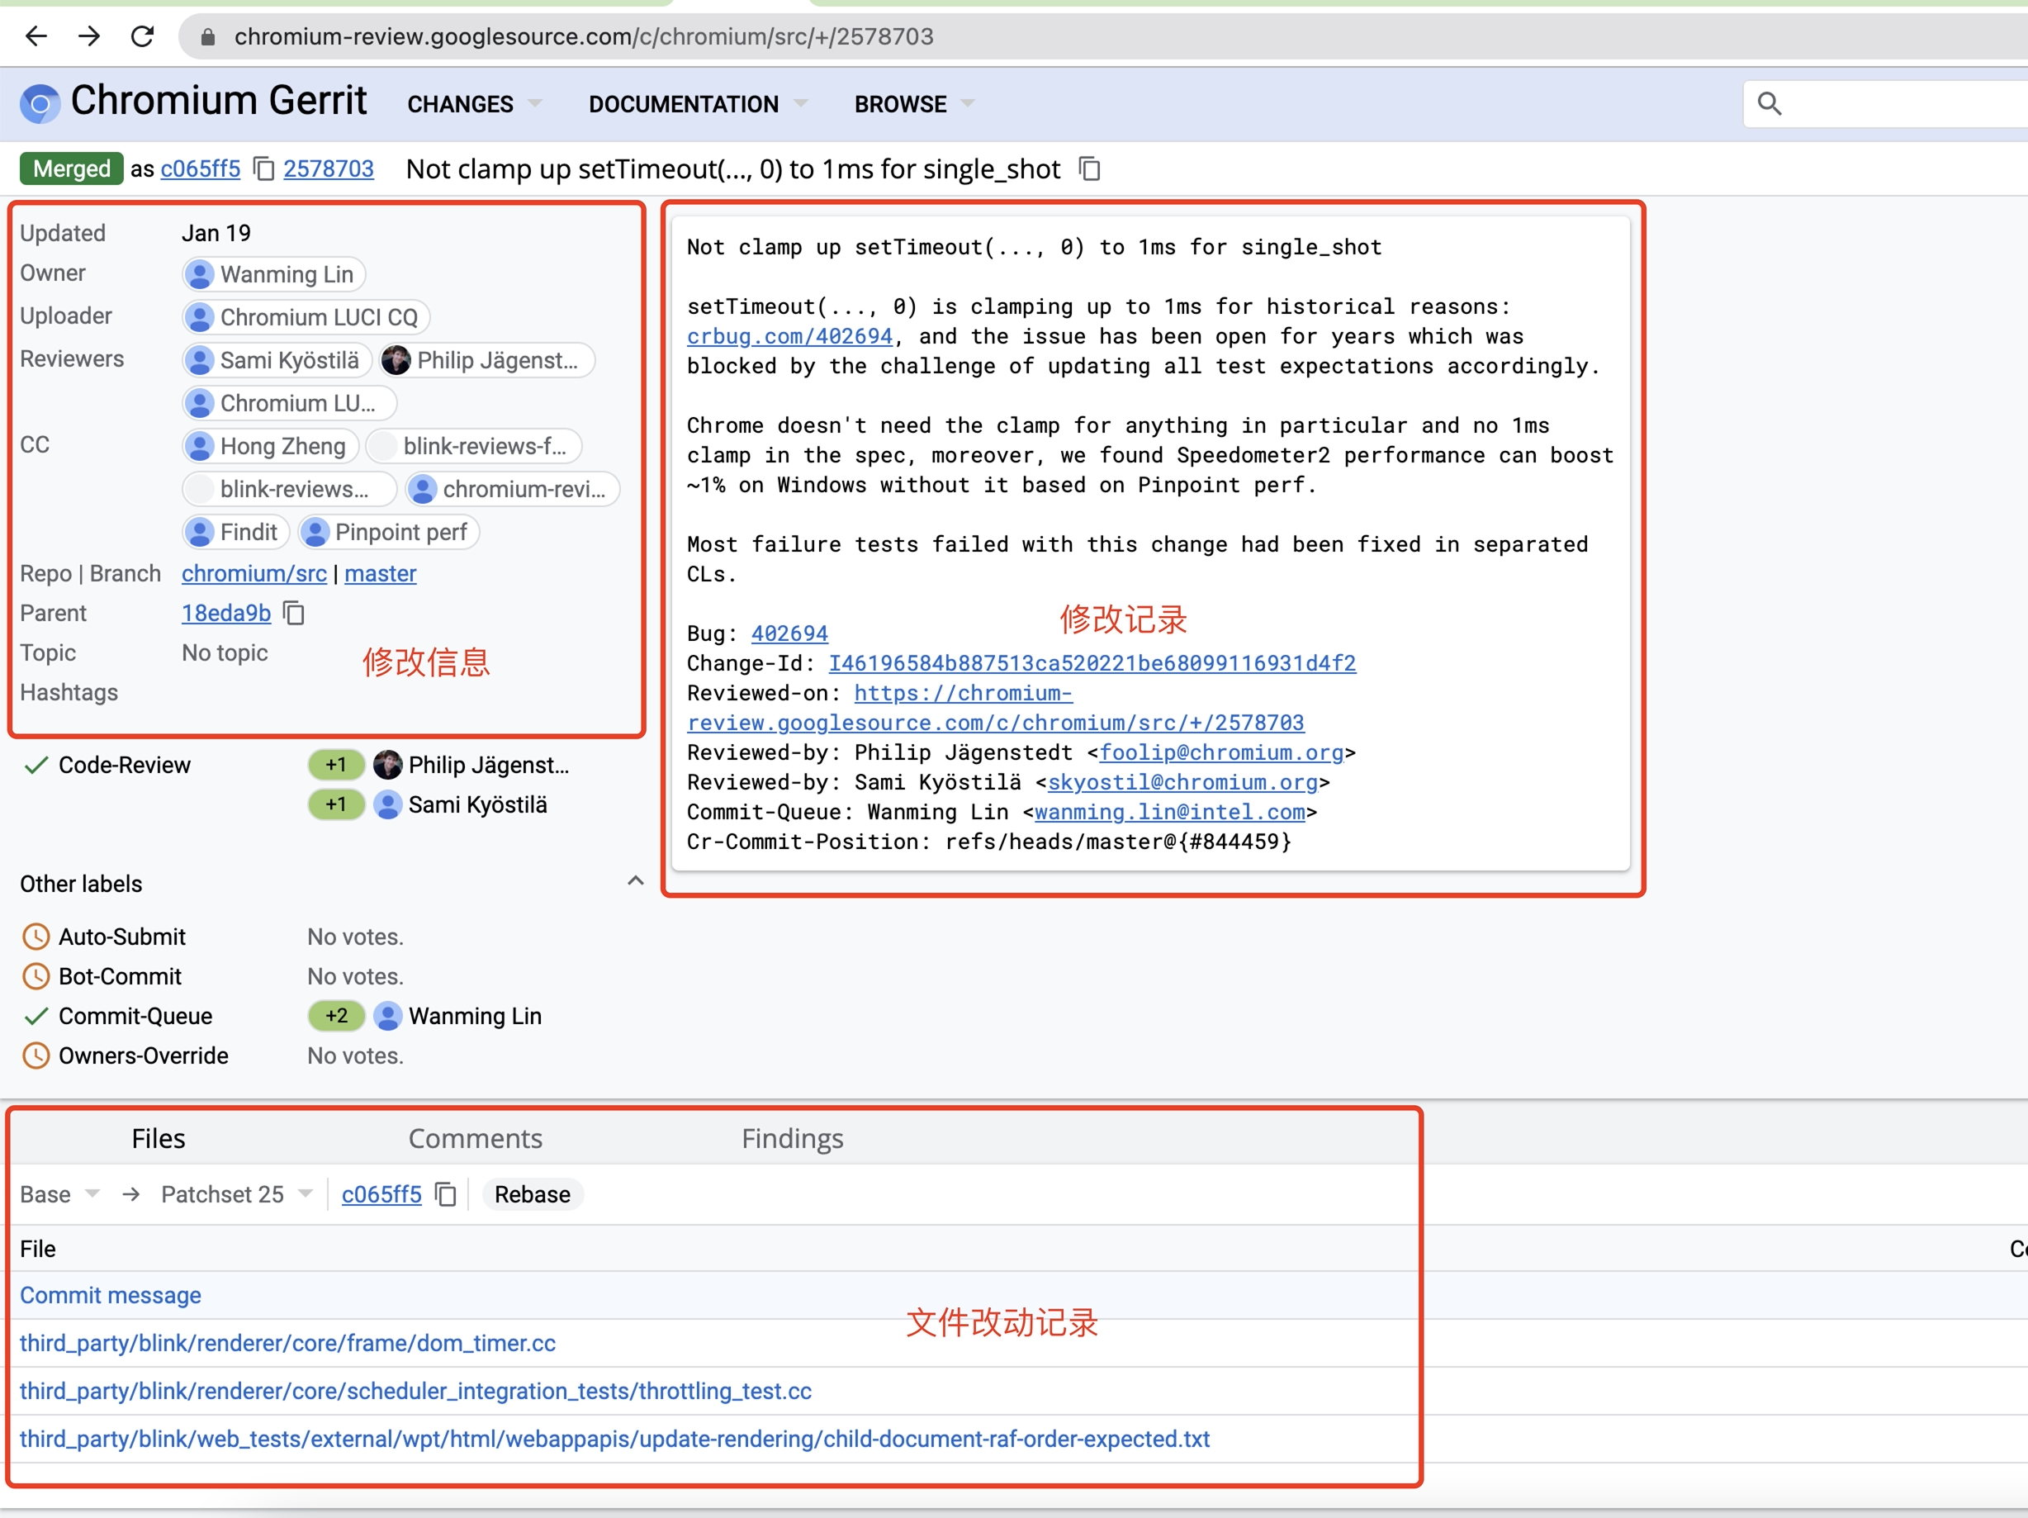Click the Findit CC chip

click(235, 532)
